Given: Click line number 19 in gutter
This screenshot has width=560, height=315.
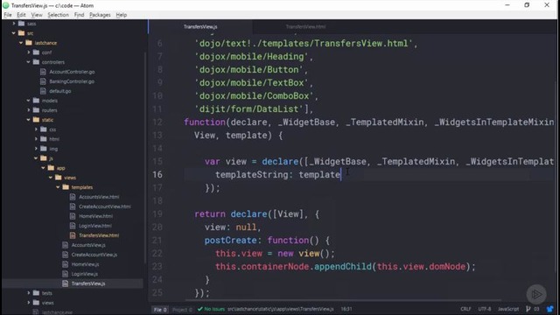Looking at the screenshot, I should tap(157, 213).
